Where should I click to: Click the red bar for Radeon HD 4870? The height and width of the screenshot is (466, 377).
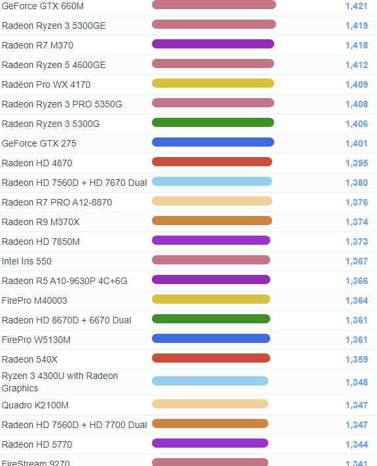[x=212, y=162]
